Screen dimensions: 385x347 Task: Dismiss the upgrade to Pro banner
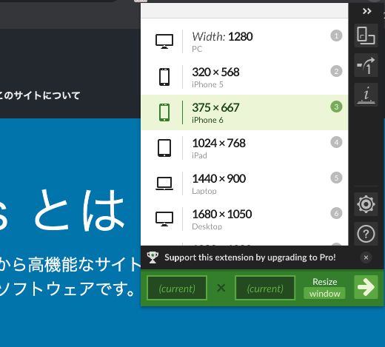click(366, 257)
